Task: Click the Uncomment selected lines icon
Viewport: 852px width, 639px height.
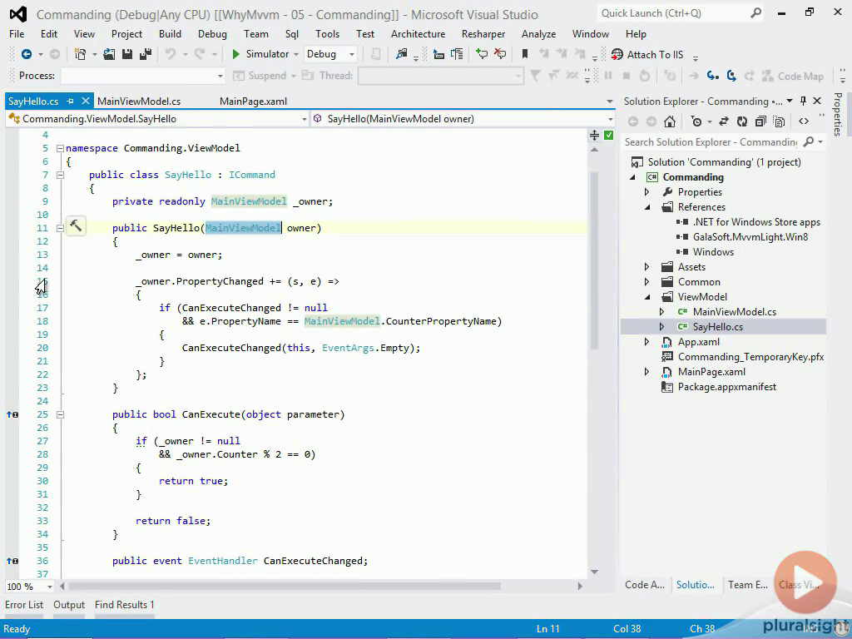Action: pyautogui.click(x=500, y=54)
